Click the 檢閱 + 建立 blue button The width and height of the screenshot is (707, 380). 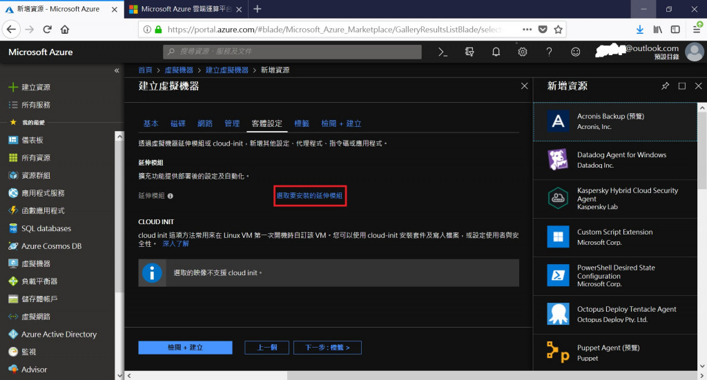point(185,348)
